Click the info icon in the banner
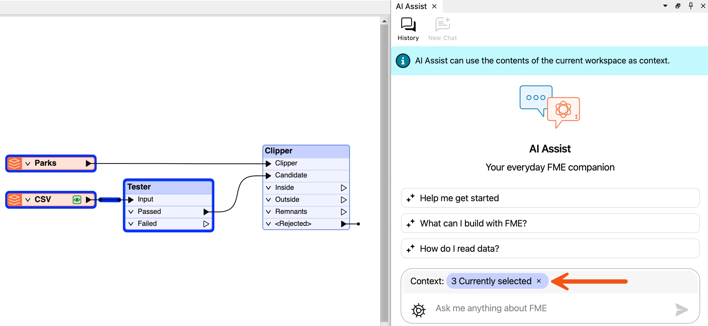 [403, 61]
